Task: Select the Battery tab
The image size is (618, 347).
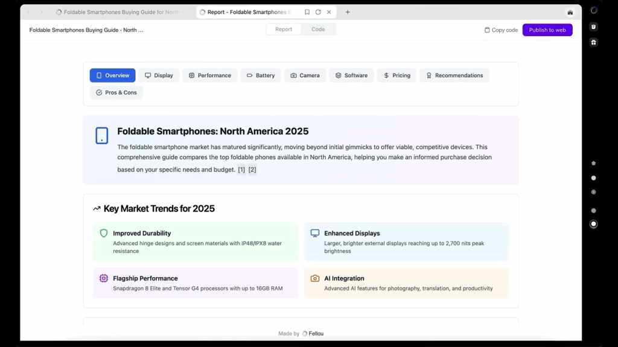Action: (261, 75)
